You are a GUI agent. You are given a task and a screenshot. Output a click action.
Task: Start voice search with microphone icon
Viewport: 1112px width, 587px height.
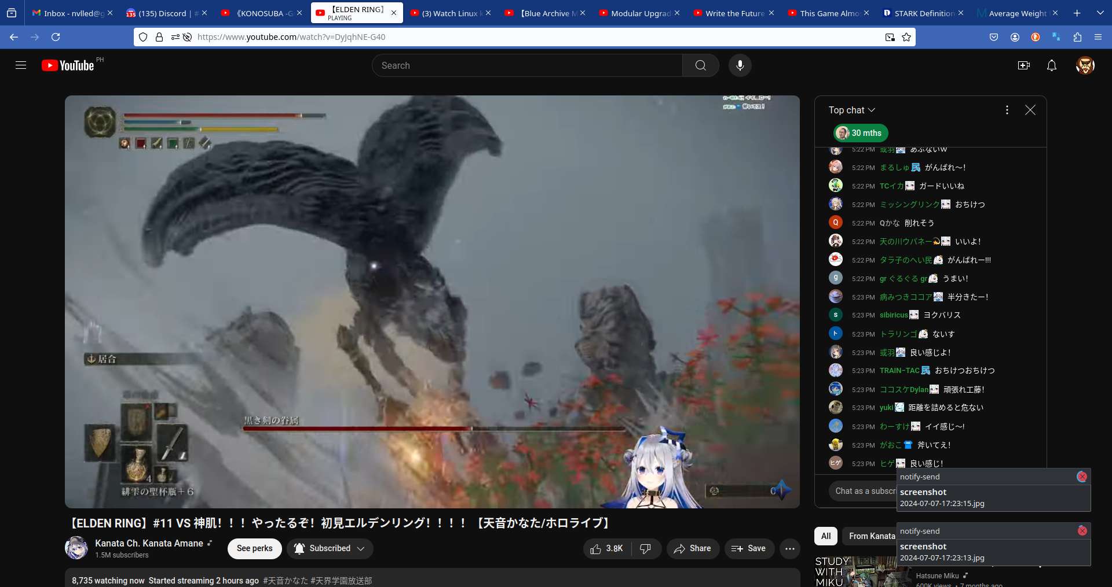[740, 65]
